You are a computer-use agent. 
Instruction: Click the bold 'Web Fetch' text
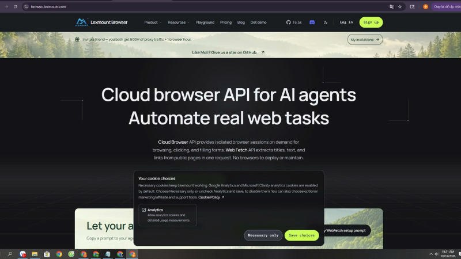(x=236, y=150)
